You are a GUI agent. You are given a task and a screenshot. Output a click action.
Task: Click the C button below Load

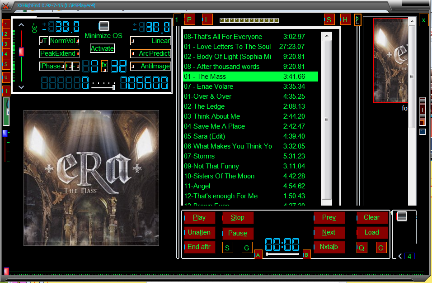(x=381, y=248)
